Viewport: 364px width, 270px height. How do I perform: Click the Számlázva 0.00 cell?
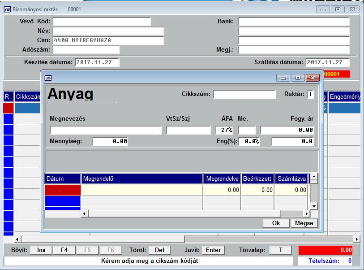pos(291,190)
